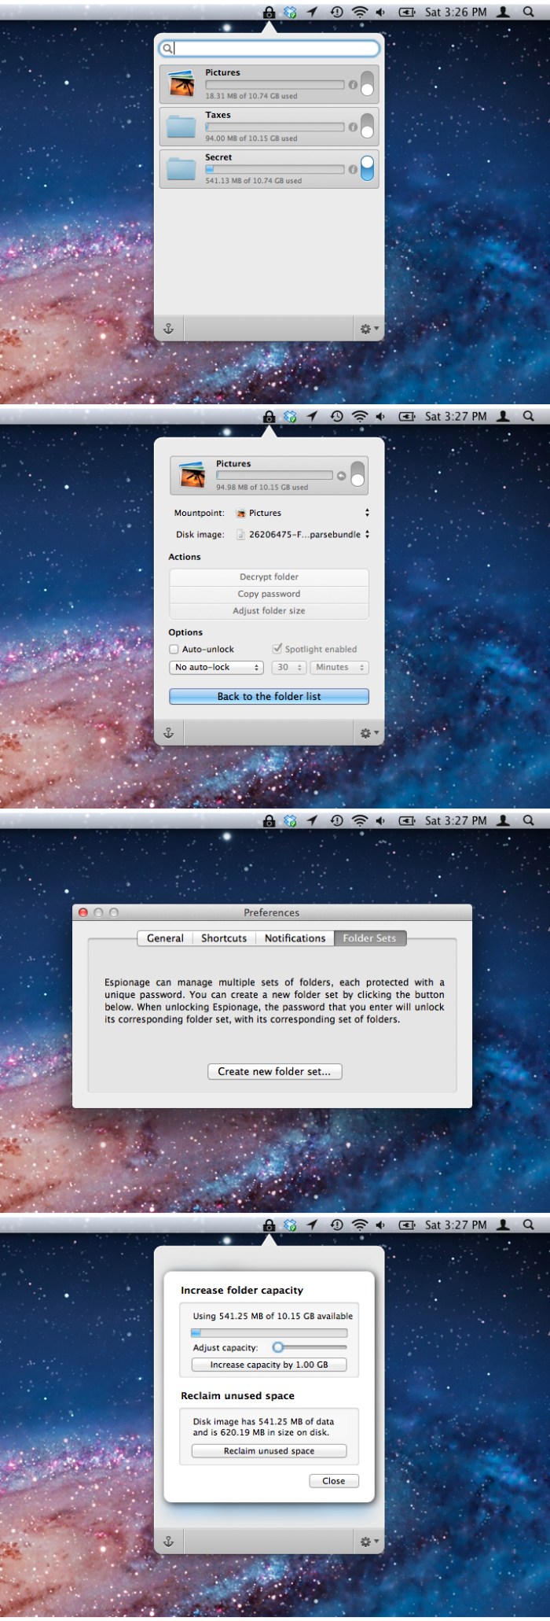The image size is (550, 1621).
Task: Click the Secret folder icon
Action: point(181,169)
